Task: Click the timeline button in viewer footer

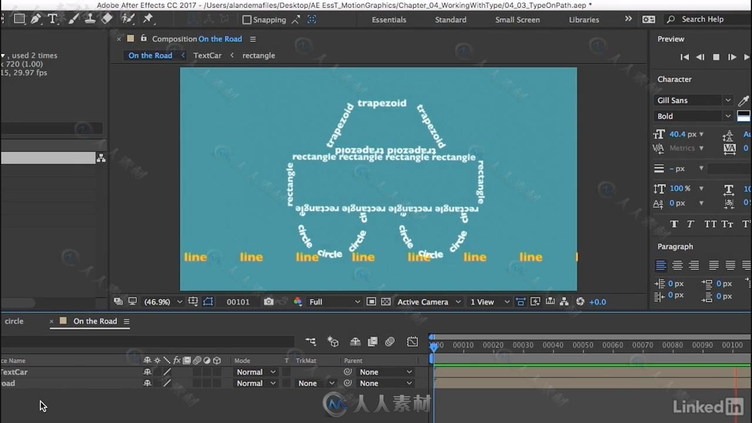Action: pyautogui.click(x=550, y=301)
